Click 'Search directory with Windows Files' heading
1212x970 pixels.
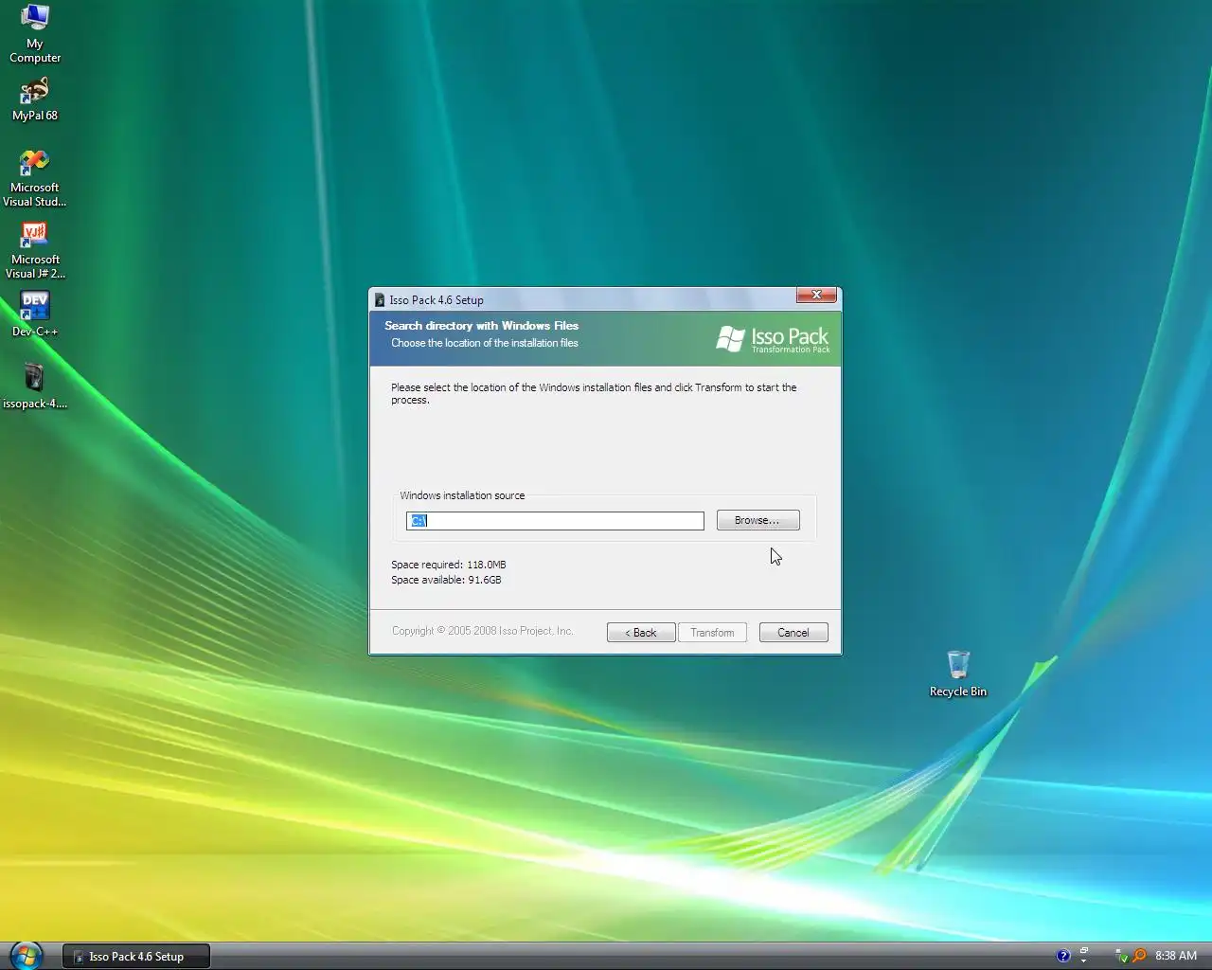[481, 326]
